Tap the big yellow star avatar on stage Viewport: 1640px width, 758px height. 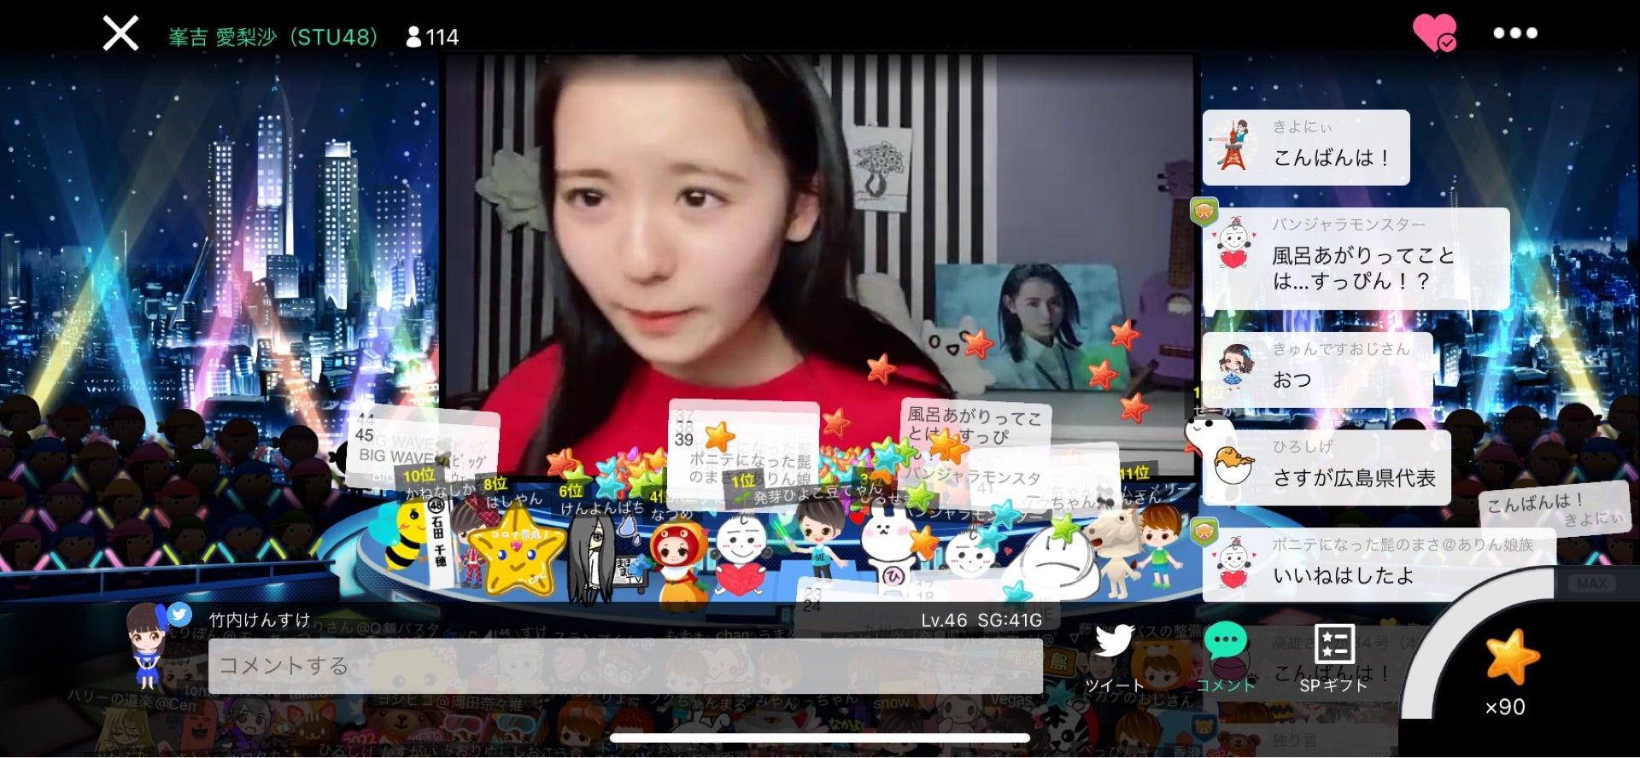(x=517, y=551)
